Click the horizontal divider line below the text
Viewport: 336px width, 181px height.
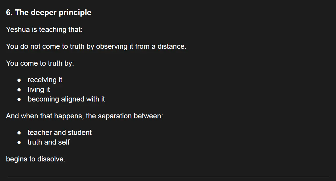click(x=168, y=177)
